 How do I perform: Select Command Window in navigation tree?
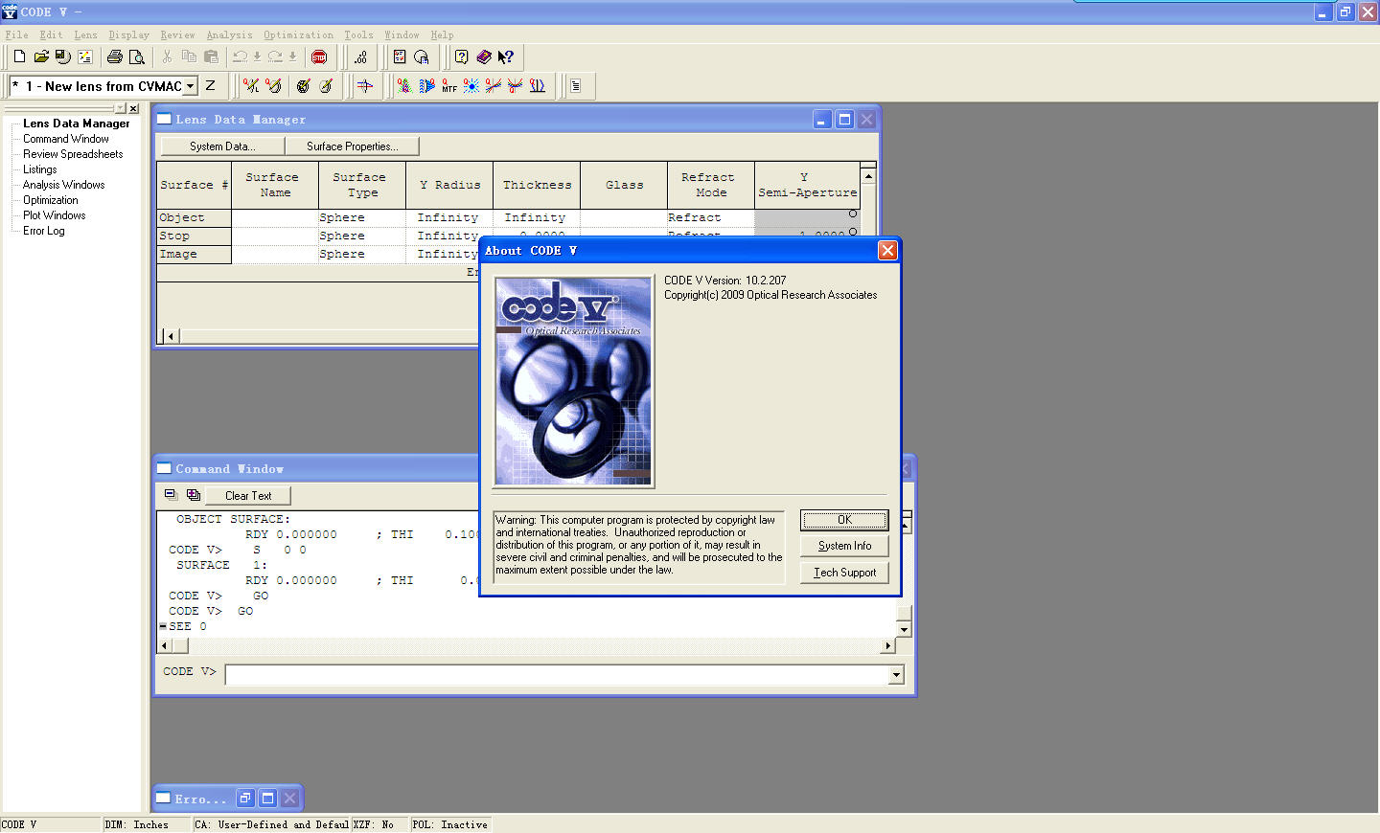pyautogui.click(x=66, y=139)
